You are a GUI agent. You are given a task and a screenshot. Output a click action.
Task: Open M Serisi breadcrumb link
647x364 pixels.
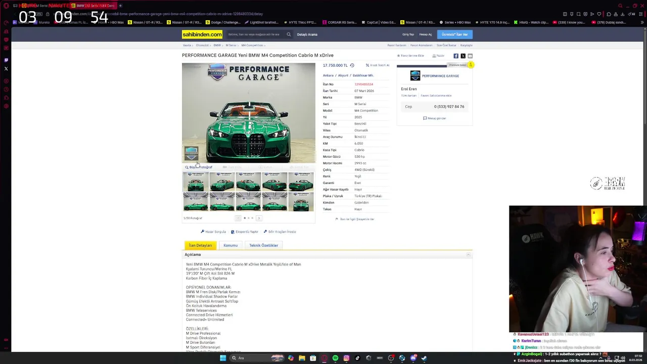[x=231, y=45]
